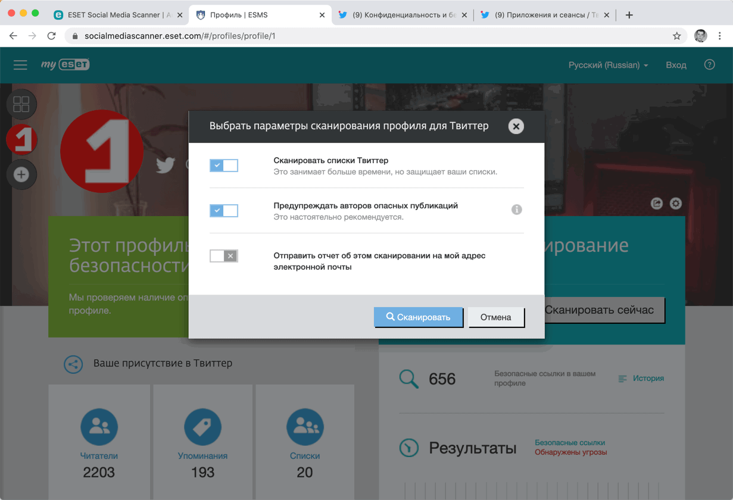Screen dimensions: 733x500
Task: Click the my ESET logo
Action: 65,64
